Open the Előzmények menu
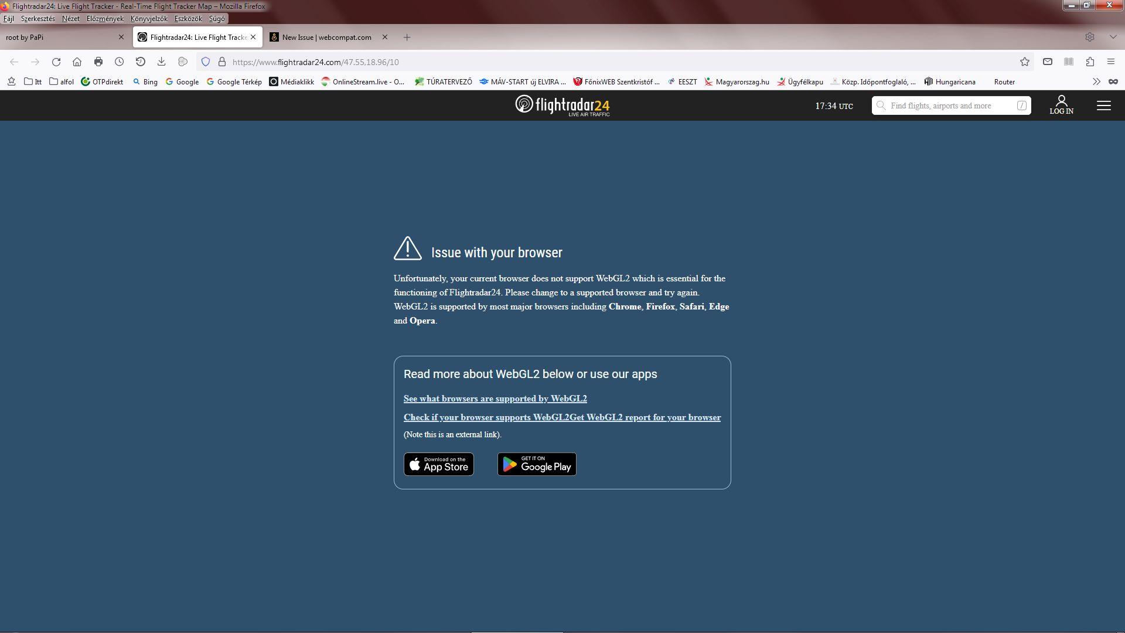1125x633 pixels. point(105,19)
